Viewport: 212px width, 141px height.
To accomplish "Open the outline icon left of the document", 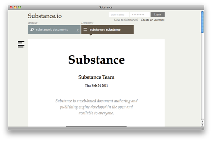I will (21, 44).
